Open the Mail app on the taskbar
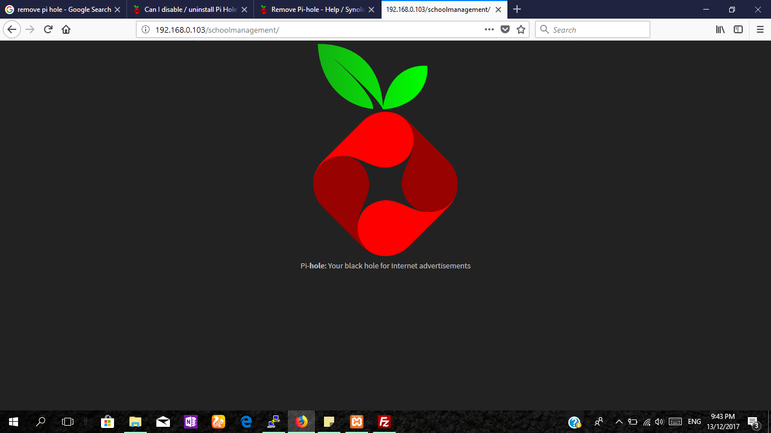Image resolution: width=771 pixels, height=433 pixels. (163, 422)
